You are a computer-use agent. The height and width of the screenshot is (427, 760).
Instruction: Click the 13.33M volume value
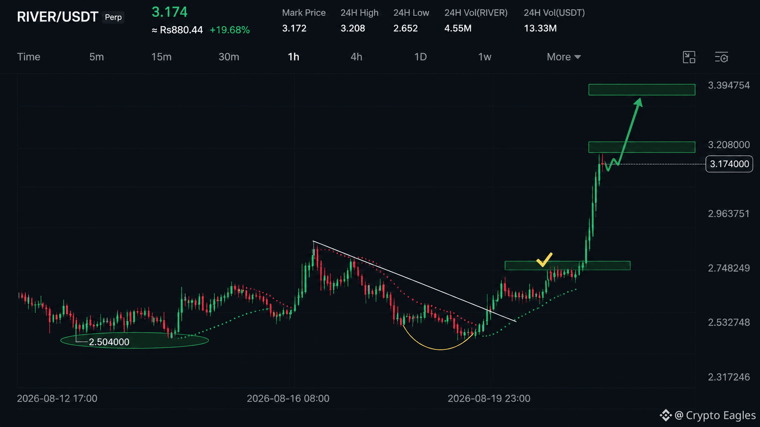pos(540,28)
